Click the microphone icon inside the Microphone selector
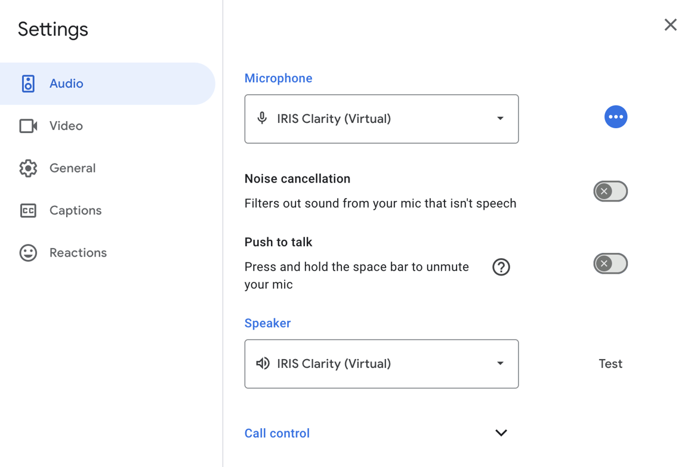Screen dimensions: 691x467 coord(261,119)
